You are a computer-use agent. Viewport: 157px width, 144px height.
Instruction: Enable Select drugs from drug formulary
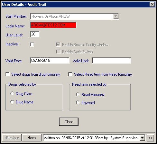click(7, 74)
